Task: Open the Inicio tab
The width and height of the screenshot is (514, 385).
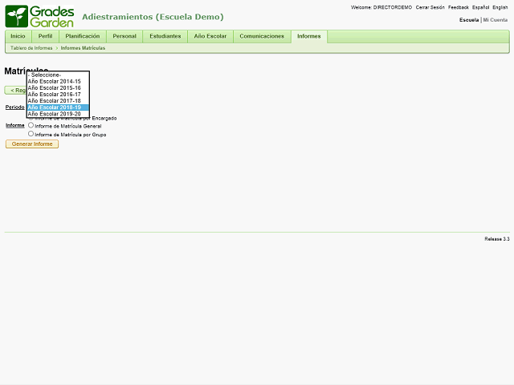Action: point(18,36)
